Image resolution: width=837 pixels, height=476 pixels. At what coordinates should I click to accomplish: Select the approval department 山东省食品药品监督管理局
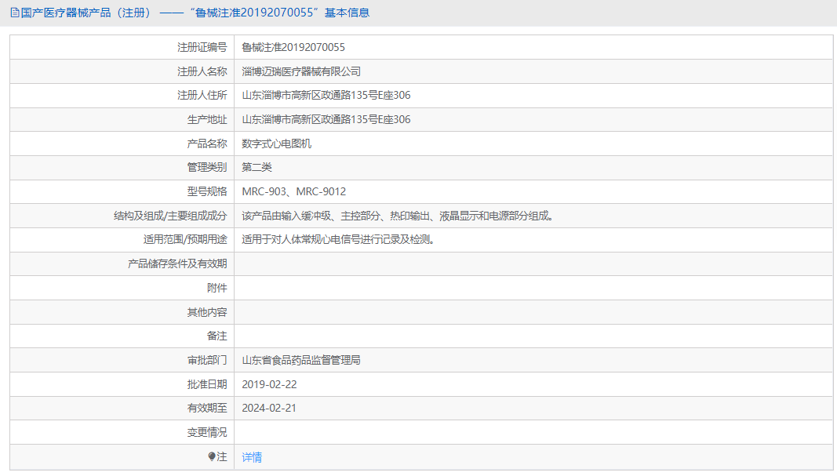303,360
